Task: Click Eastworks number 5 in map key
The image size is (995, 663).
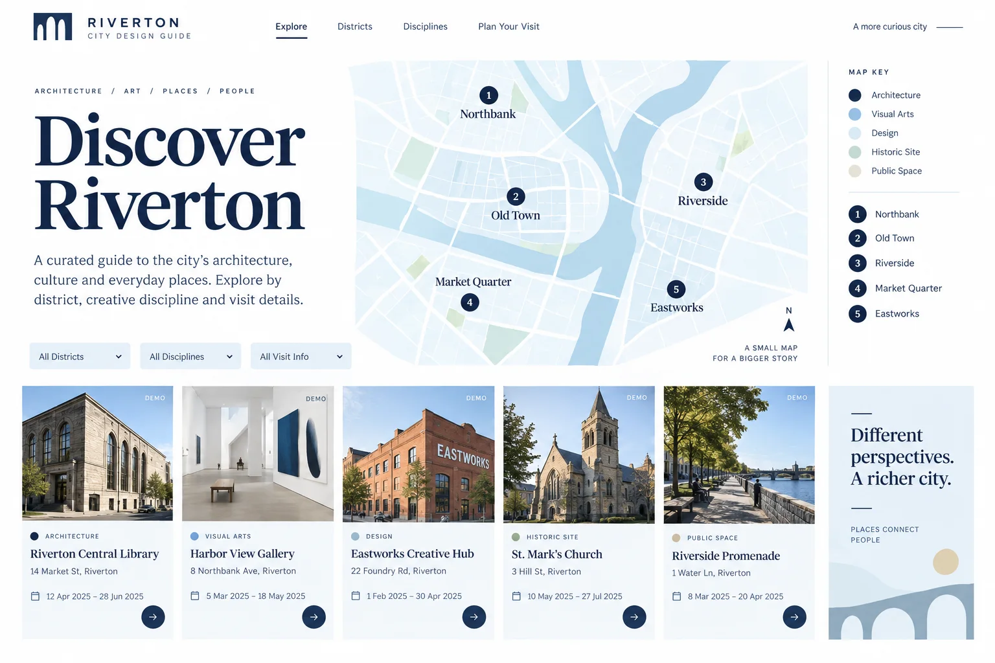Action: pyautogui.click(x=858, y=314)
